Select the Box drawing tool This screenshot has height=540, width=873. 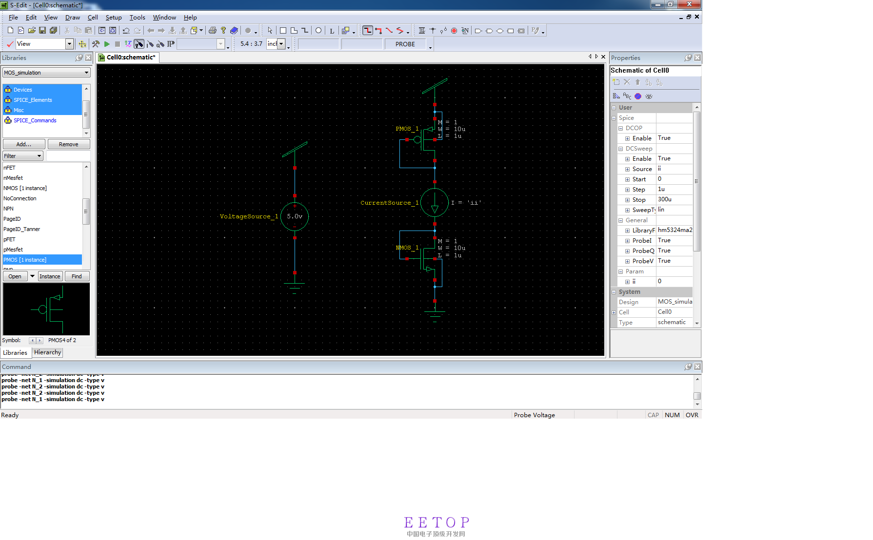pyautogui.click(x=283, y=31)
